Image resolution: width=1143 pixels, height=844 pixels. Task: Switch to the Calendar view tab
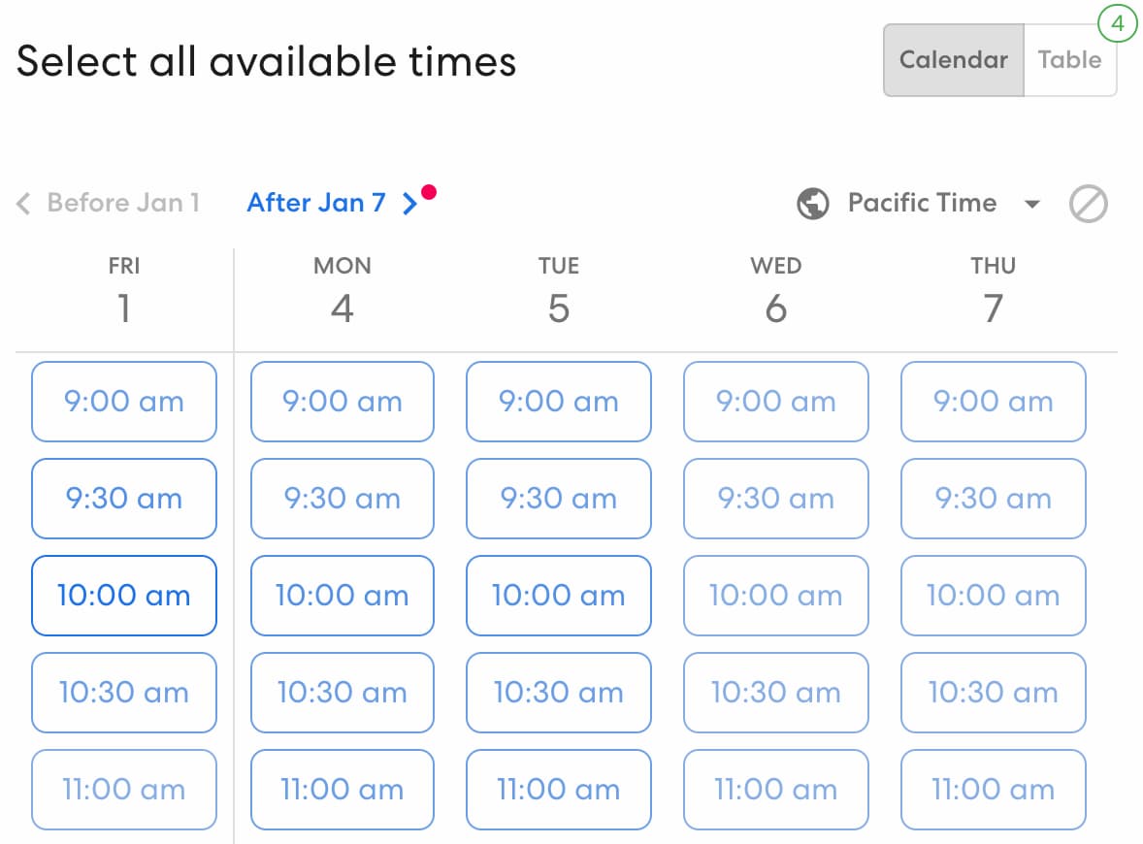(954, 60)
